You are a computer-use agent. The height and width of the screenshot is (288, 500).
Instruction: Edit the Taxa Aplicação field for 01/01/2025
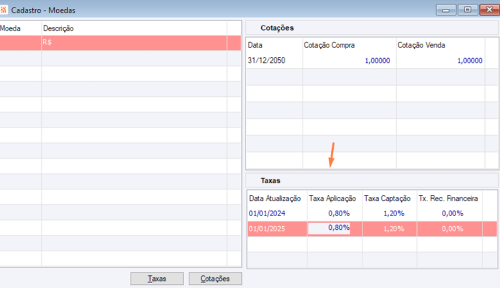click(x=329, y=229)
